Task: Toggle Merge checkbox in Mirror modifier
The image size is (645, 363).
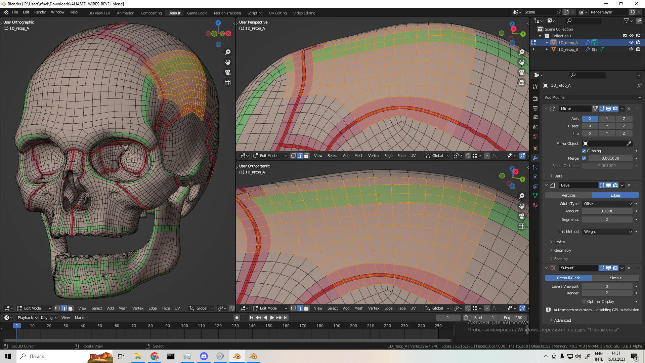Action: coord(584,158)
